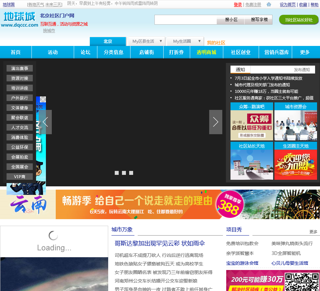This screenshot has height=291, width=320.
Task: Click the 登录 login link
Action: [x=238, y=5]
